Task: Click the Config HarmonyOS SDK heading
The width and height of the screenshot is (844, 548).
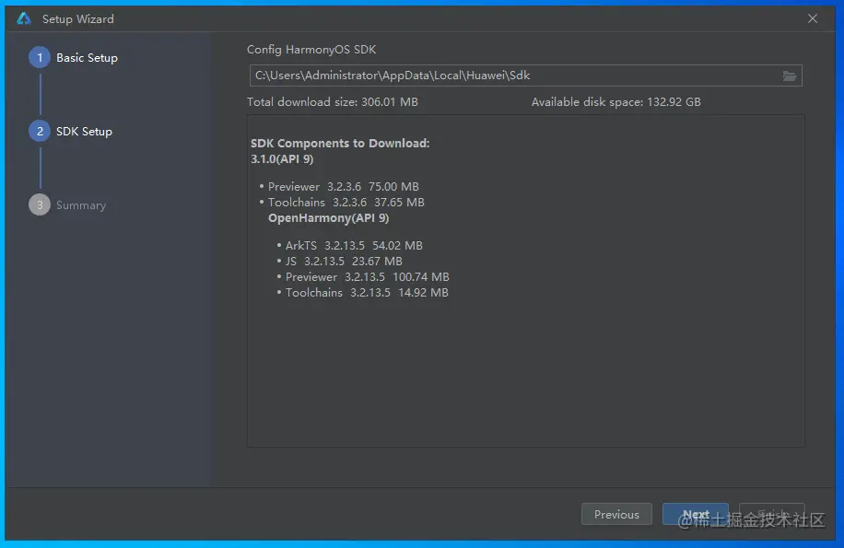Action: coord(311,50)
